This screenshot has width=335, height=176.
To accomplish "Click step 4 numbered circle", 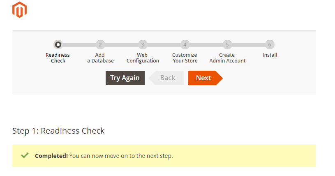I will point(185,44).
